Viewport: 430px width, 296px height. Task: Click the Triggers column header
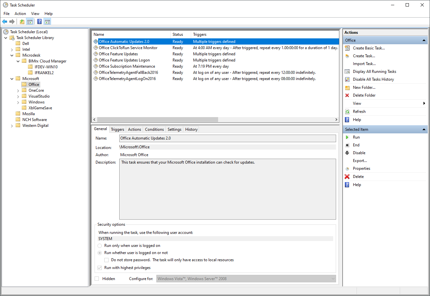pos(265,34)
